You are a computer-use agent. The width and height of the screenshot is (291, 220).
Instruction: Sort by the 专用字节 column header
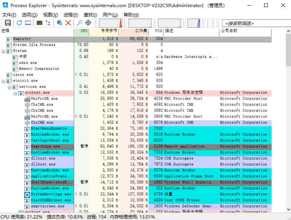pyautogui.click(x=104, y=32)
